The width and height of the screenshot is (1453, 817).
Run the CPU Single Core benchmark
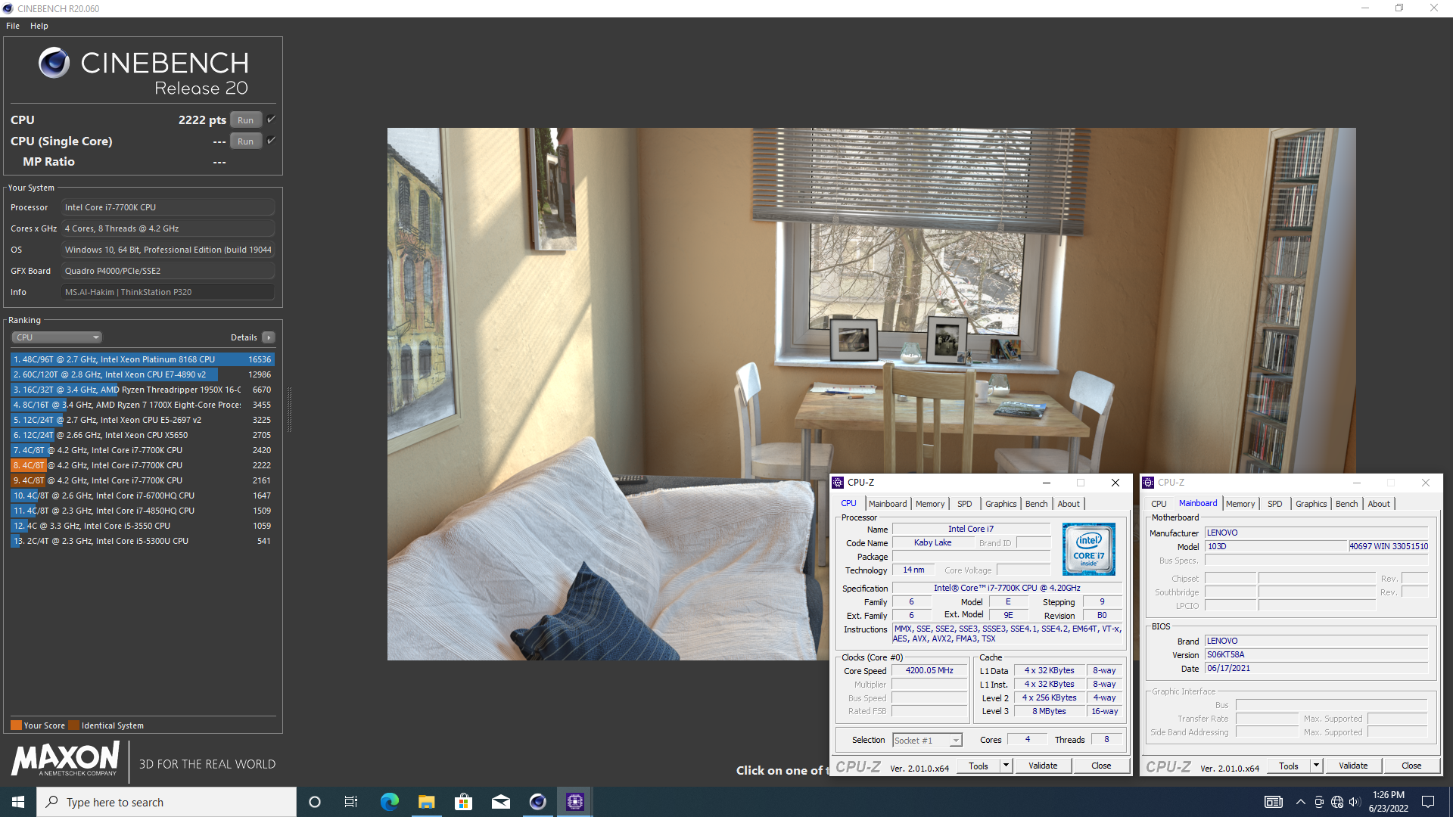click(245, 141)
